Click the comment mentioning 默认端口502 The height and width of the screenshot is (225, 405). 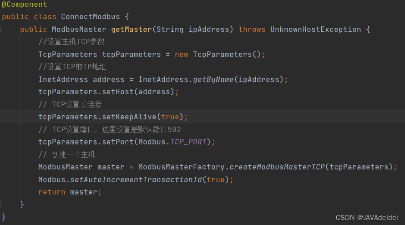[x=110, y=129]
